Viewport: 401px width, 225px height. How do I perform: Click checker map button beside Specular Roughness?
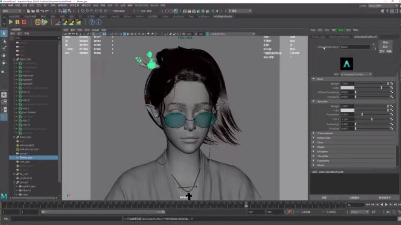coord(392,114)
